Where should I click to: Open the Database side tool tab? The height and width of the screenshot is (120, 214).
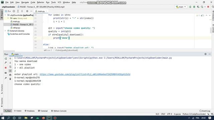pos(213,16)
